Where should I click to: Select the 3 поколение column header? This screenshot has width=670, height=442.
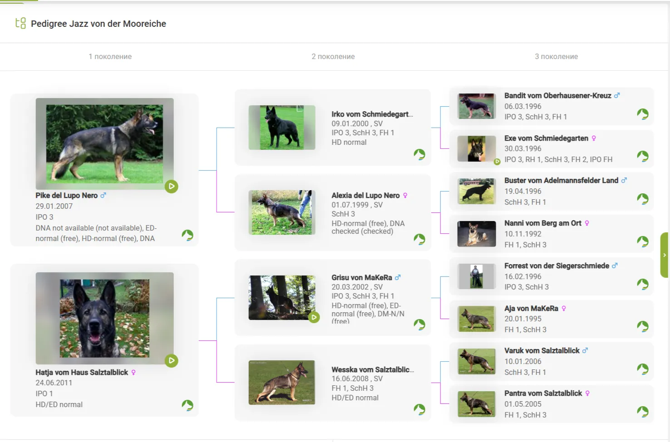(556, 57)
